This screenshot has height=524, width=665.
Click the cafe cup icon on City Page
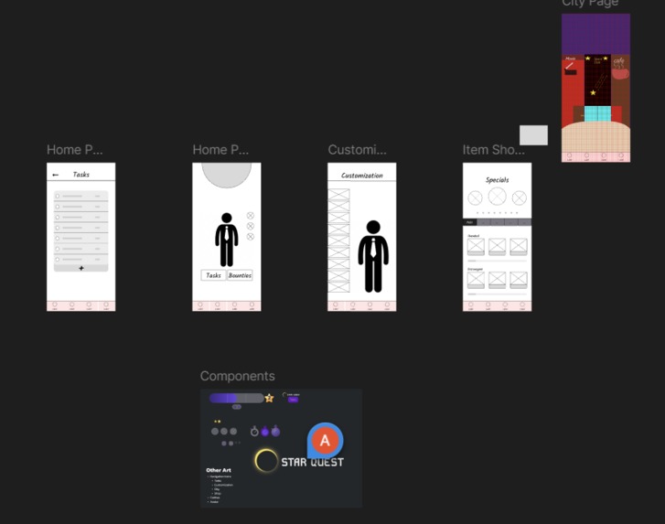pos(620,74)
